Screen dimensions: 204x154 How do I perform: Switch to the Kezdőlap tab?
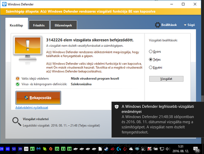tap(17, 24)
